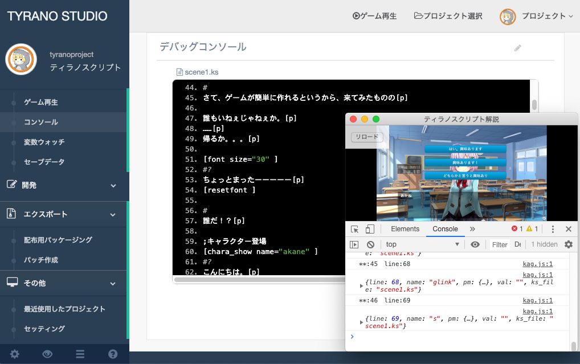Viewport: 580px width, 364px height.
Task: Open the JavaScript context 'top' dropdown
Action: [x=422, y=244]
